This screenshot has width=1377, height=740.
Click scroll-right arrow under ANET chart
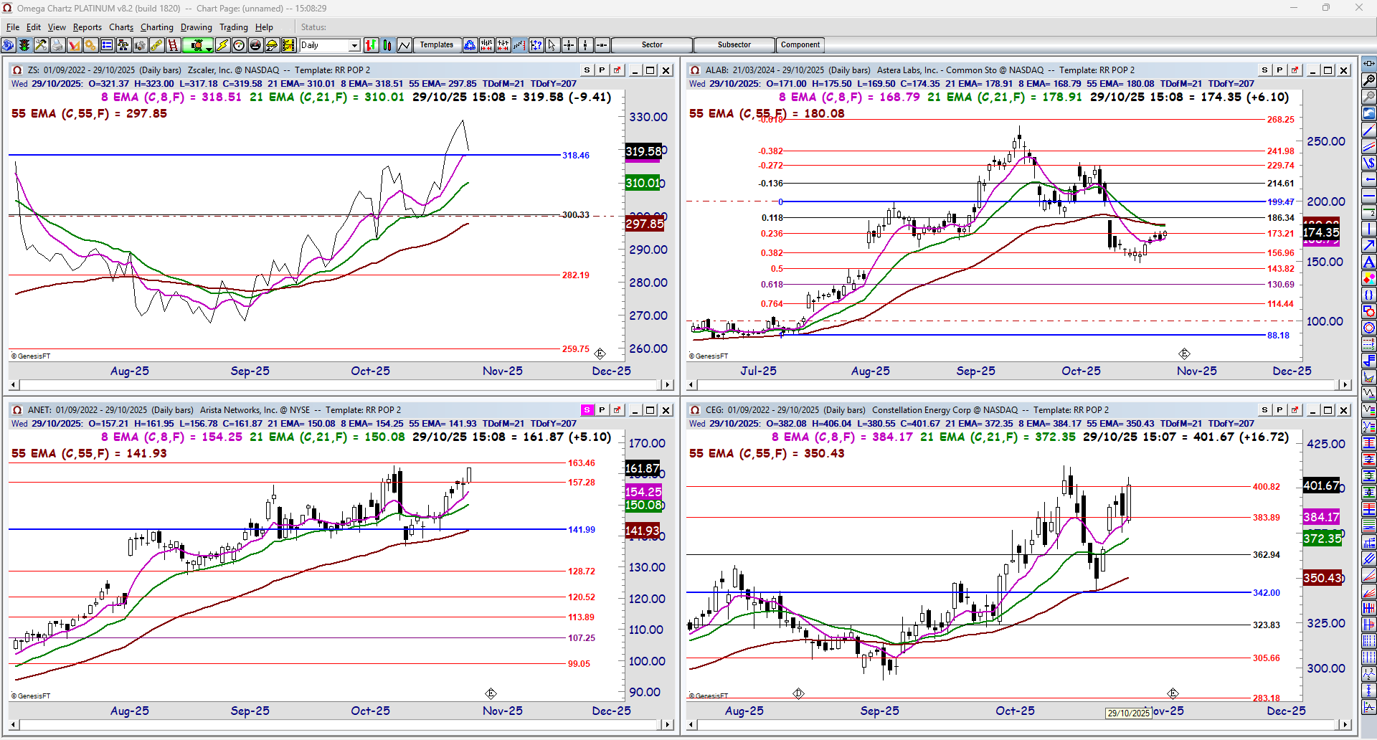668,725
